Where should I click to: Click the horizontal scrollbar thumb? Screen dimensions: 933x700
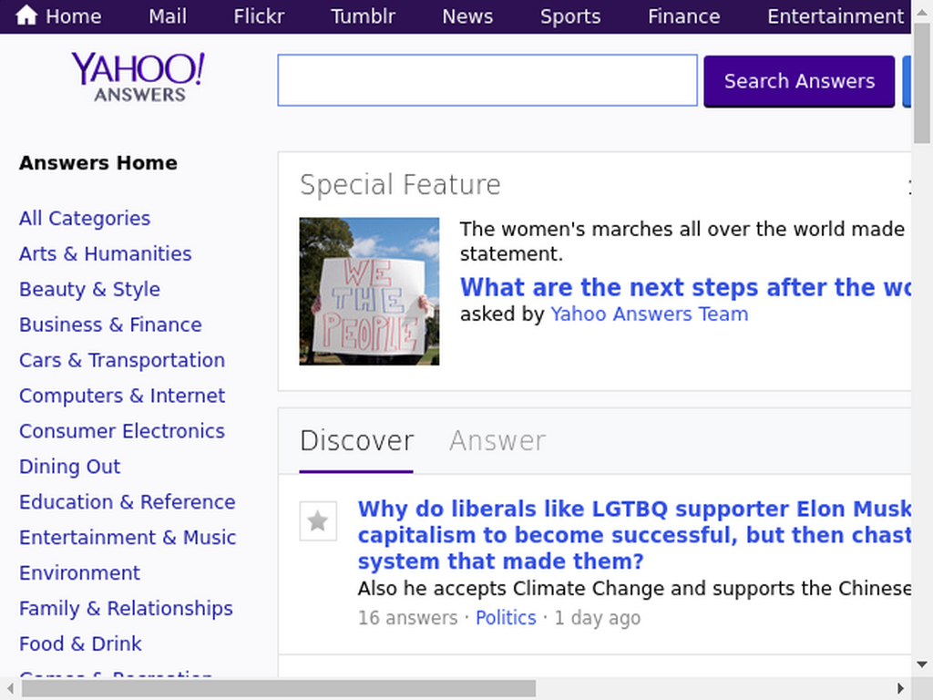click(279, 689)
